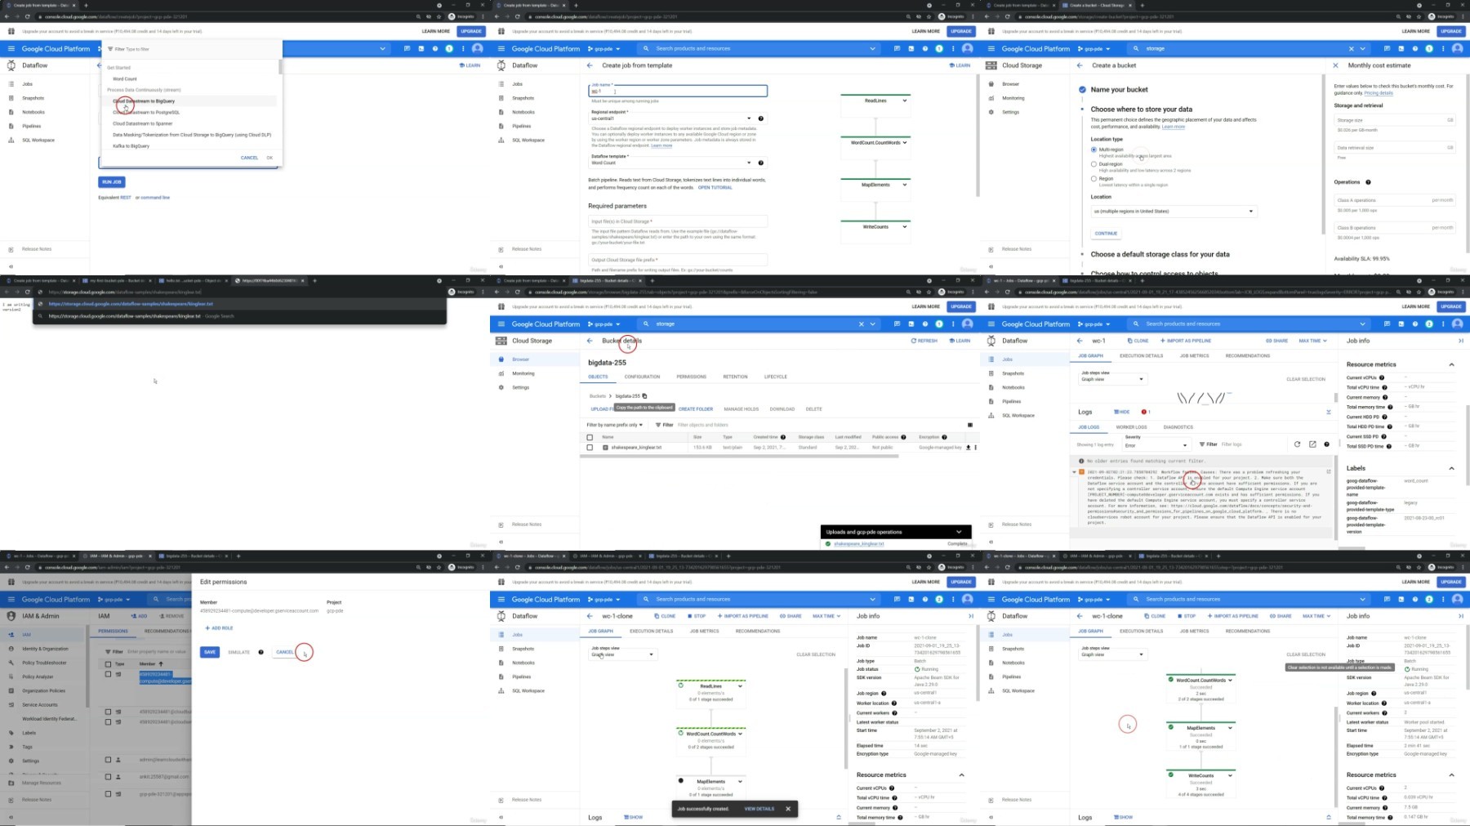Viewport: 1470px width, 826px height.
Task: Show help for the Encryption column
Action: tap(944, 437)
